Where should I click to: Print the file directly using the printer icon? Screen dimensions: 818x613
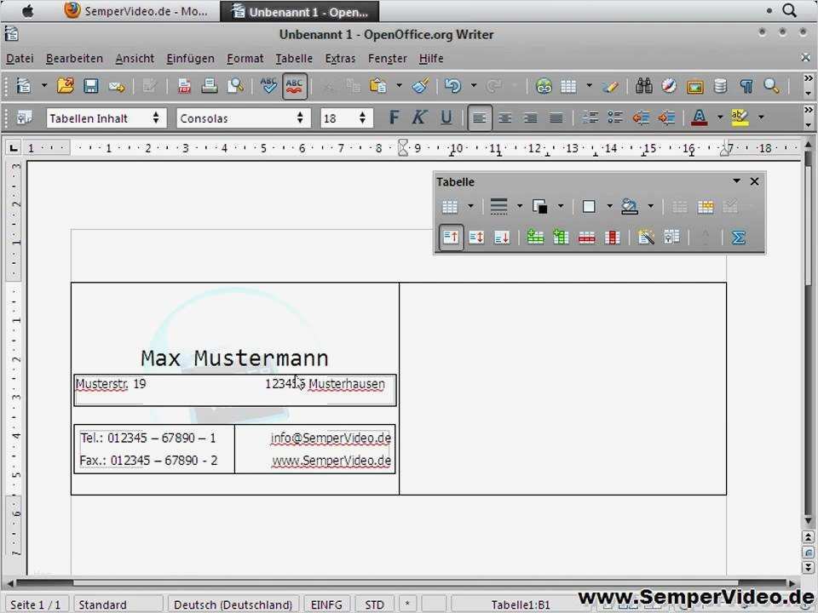click(210, 85)
